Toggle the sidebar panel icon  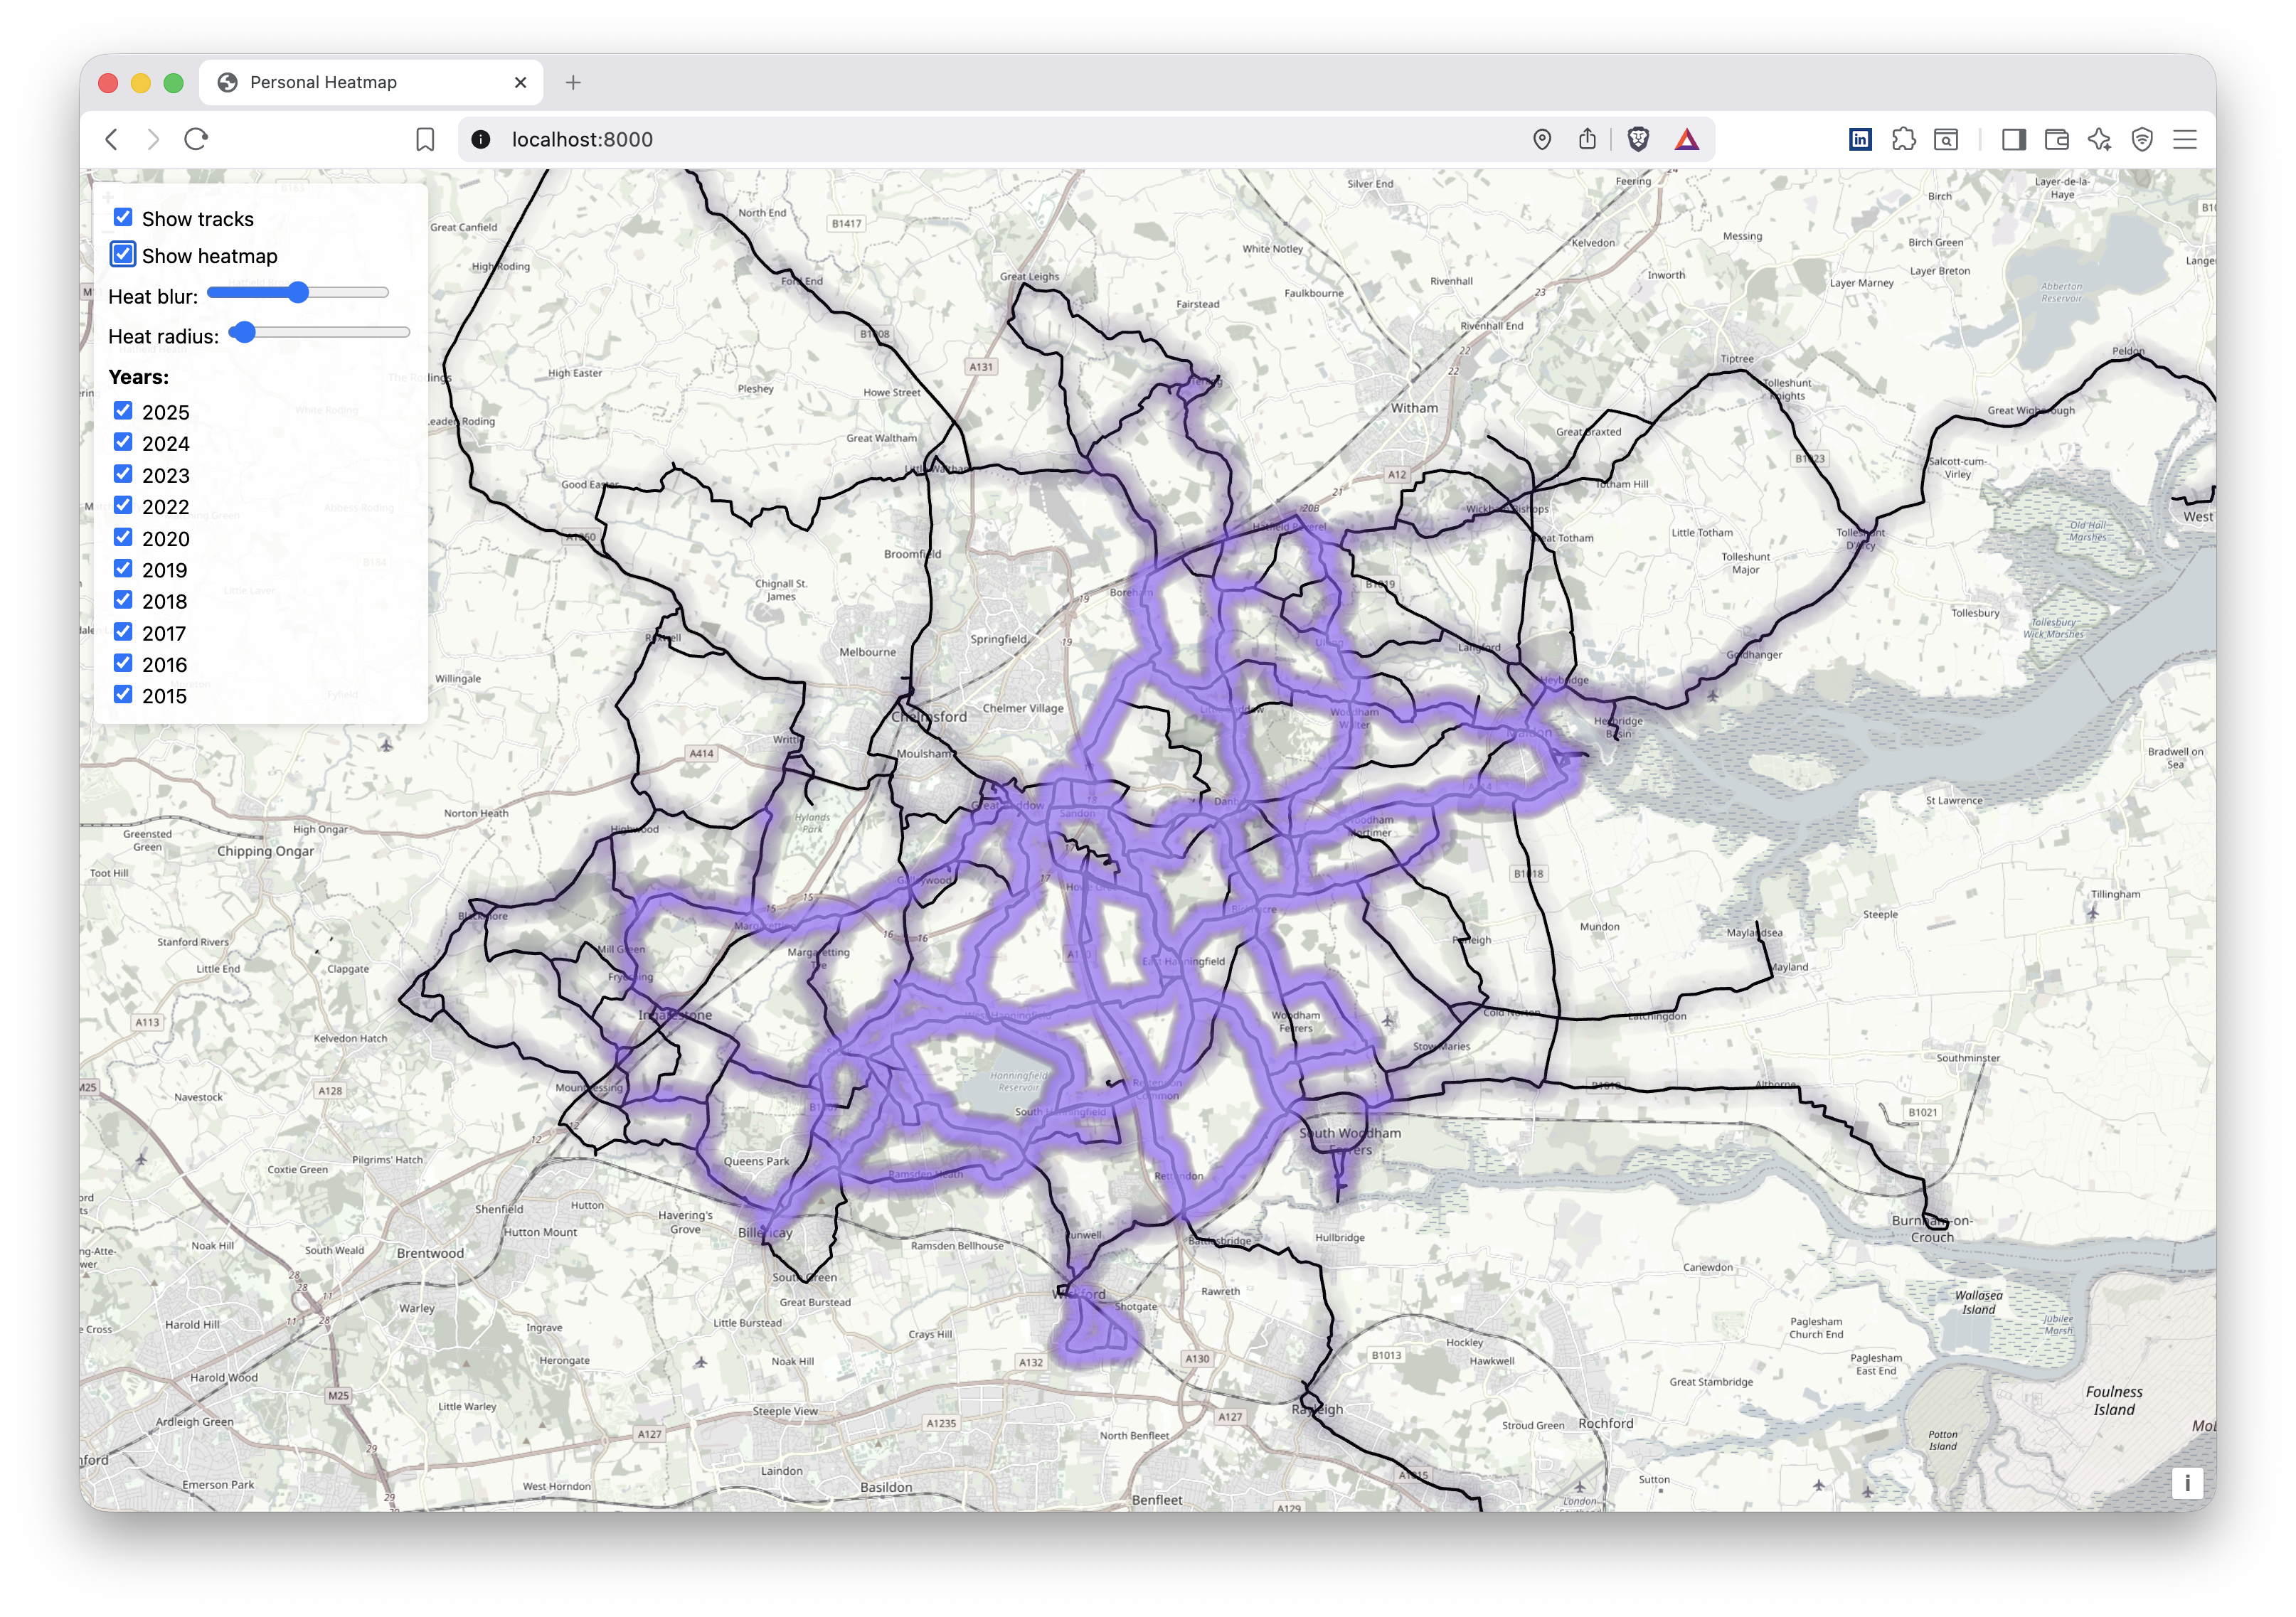tap(2014, 139)
